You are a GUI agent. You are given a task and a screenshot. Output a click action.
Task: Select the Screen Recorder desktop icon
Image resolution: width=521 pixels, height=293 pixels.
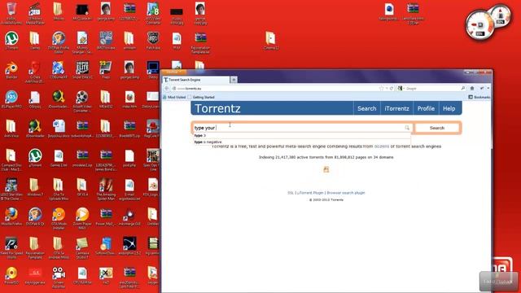click(59, 277)
